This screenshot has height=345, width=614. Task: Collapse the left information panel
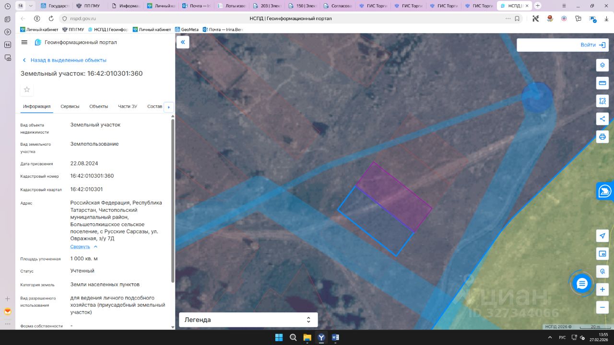183,42
